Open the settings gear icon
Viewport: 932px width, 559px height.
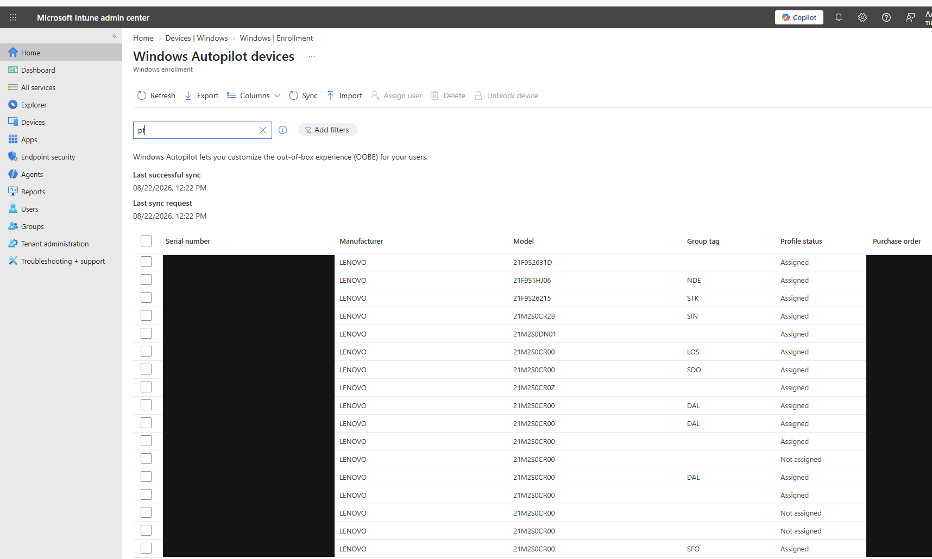tap(862, 17)
